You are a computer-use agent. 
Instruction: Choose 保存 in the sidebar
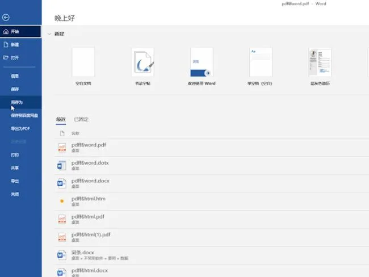click(x=20, y=89)
